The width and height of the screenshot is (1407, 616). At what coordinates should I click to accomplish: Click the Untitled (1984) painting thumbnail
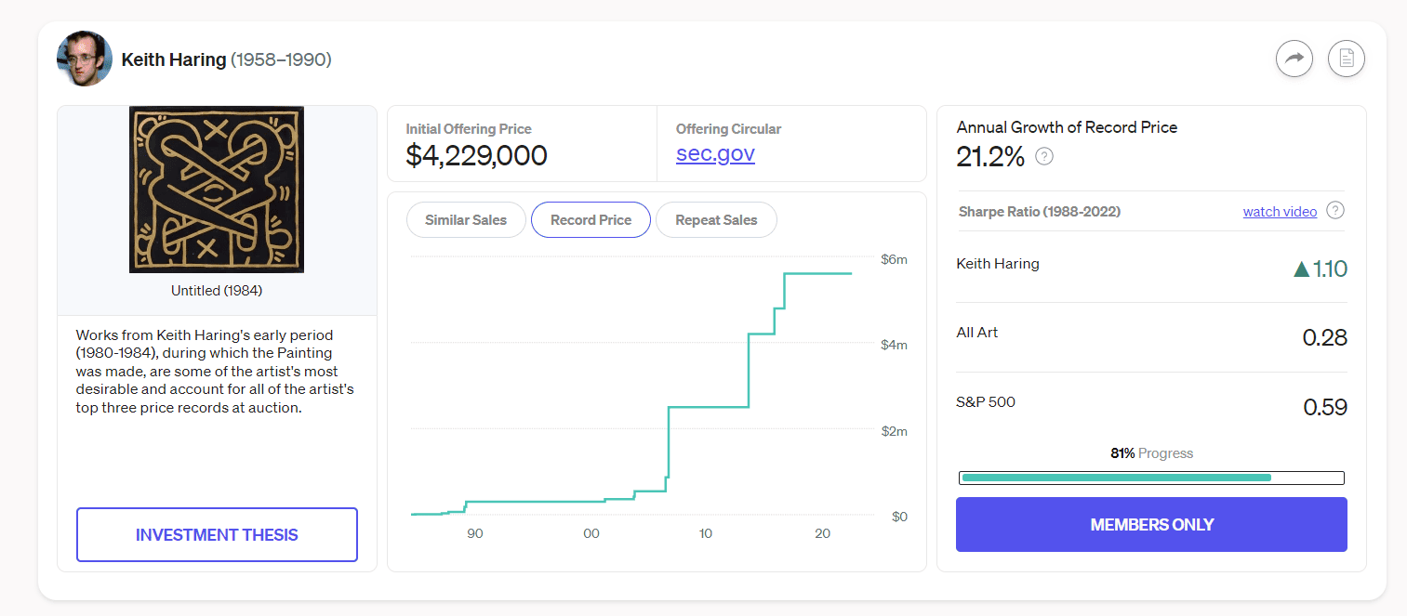click(x=217, y=189)
